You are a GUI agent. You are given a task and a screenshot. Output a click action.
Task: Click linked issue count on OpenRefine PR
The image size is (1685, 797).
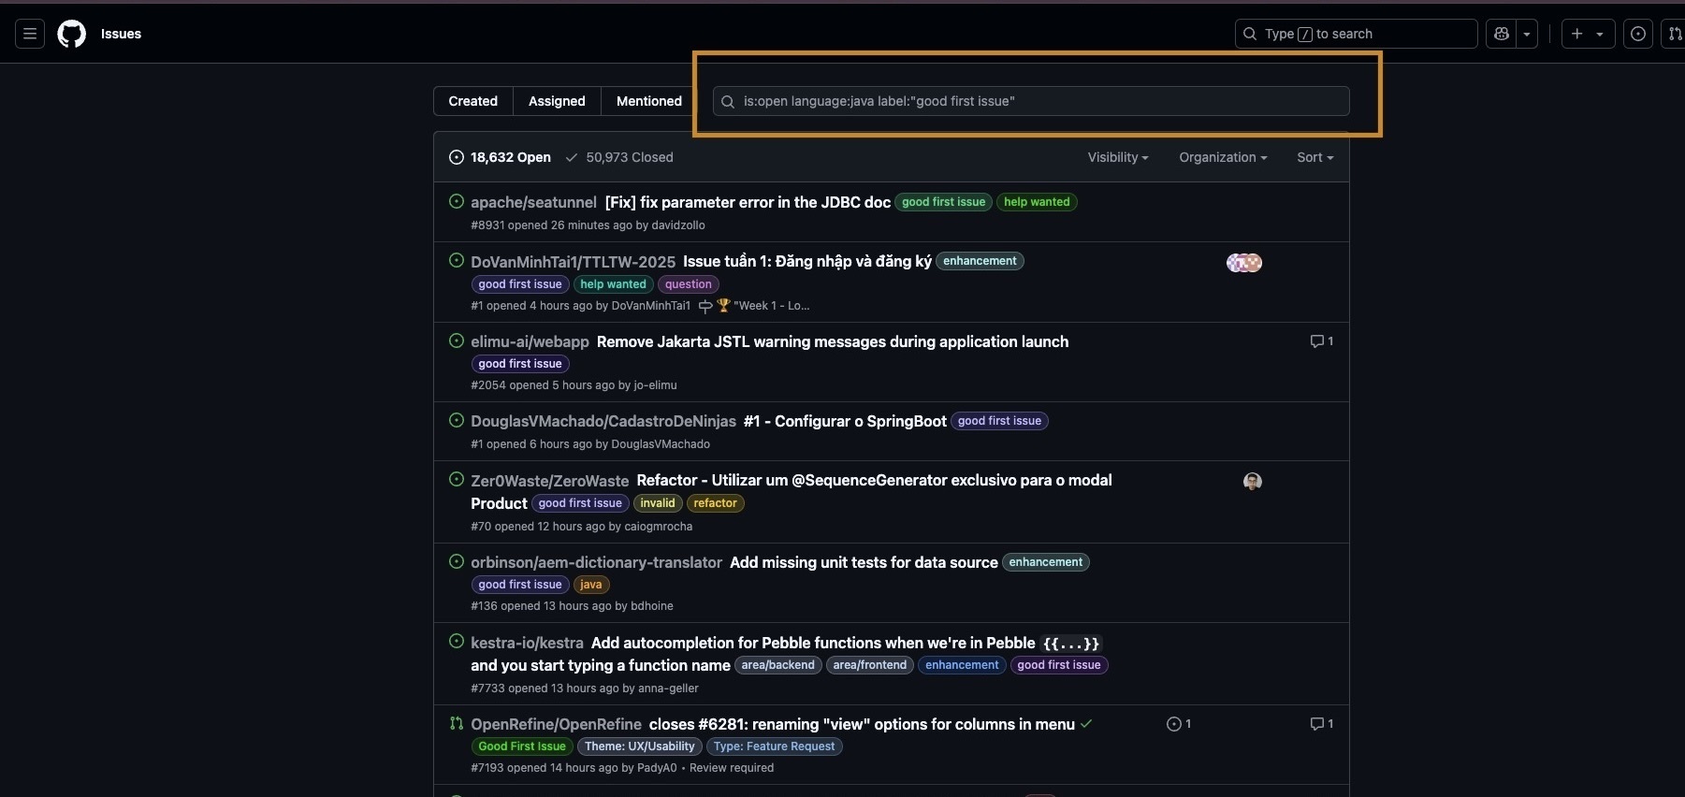point(1179,724)
